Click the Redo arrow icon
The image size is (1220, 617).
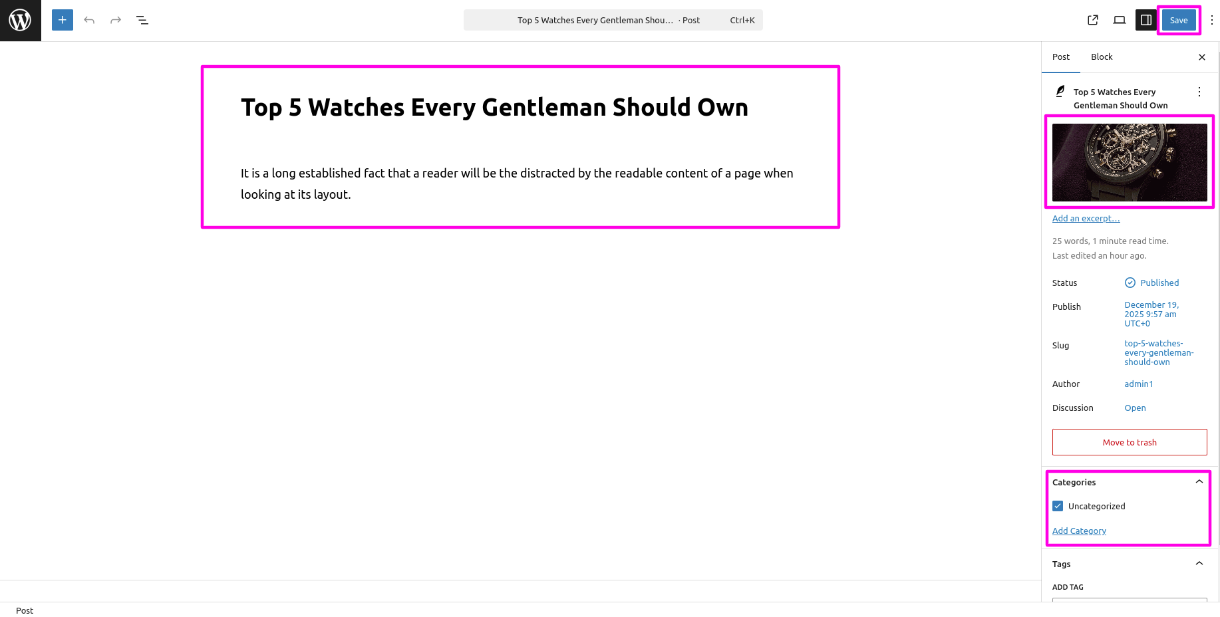116,20
